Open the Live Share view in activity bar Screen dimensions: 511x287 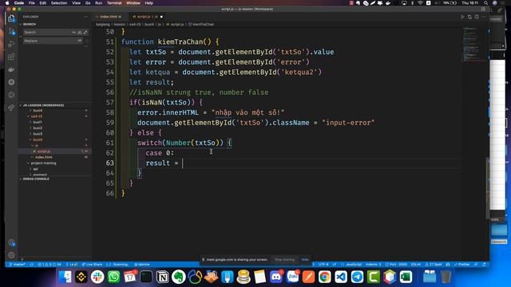click(x=11, y=108)
